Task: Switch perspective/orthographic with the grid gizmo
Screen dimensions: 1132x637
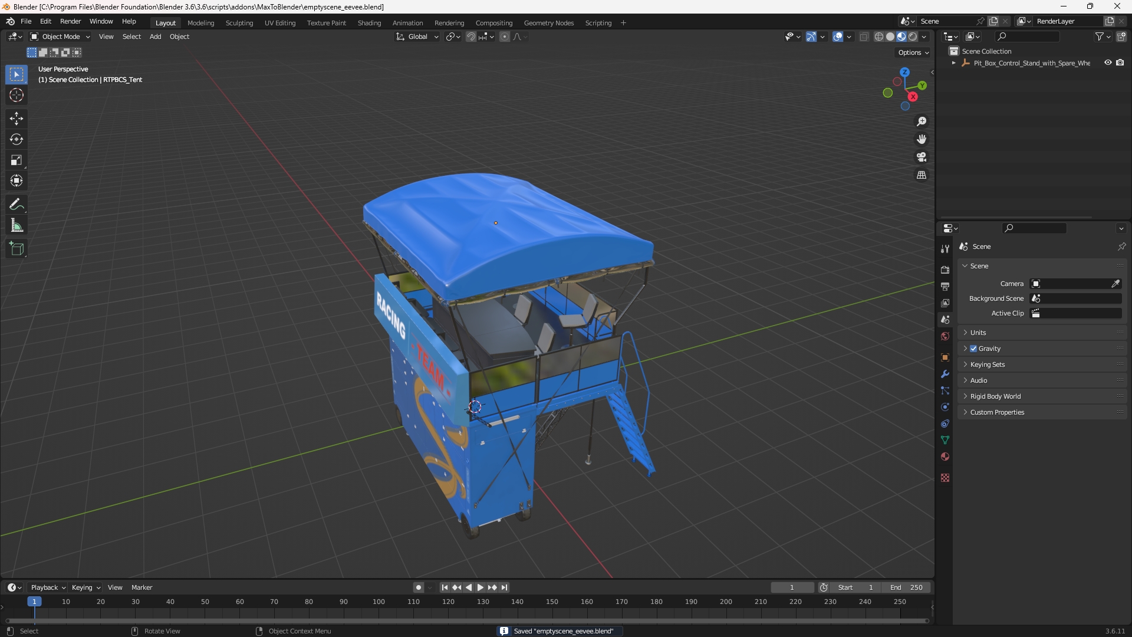Action: 922,175
